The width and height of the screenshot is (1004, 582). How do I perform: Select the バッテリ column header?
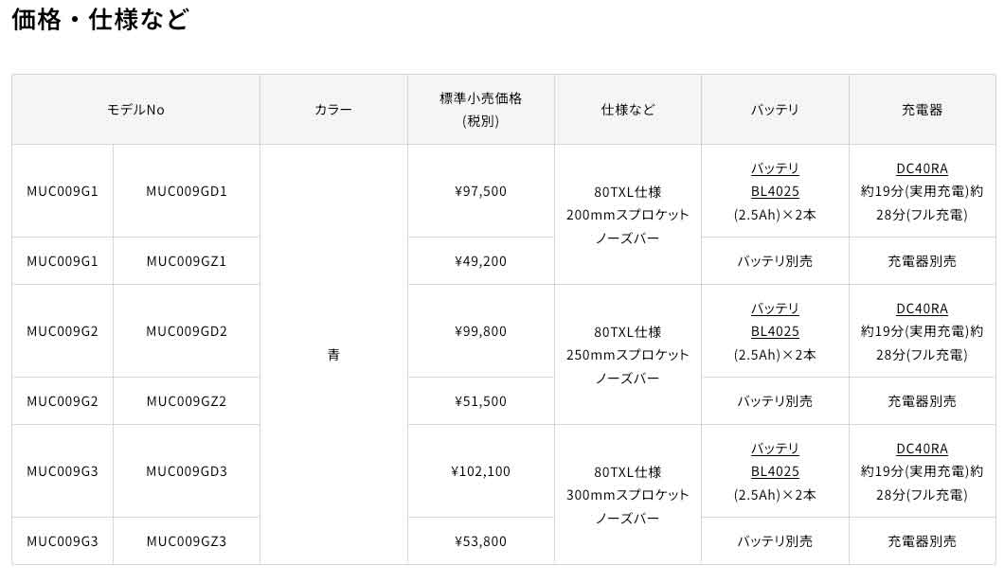coord(775,110)
